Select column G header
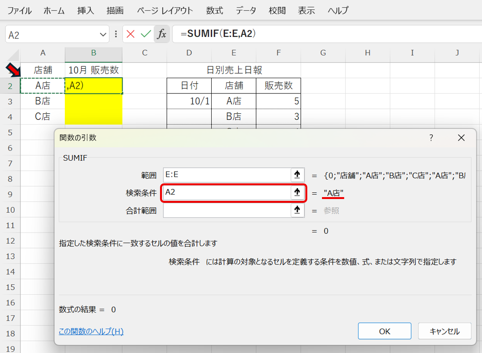 point(323,53)
